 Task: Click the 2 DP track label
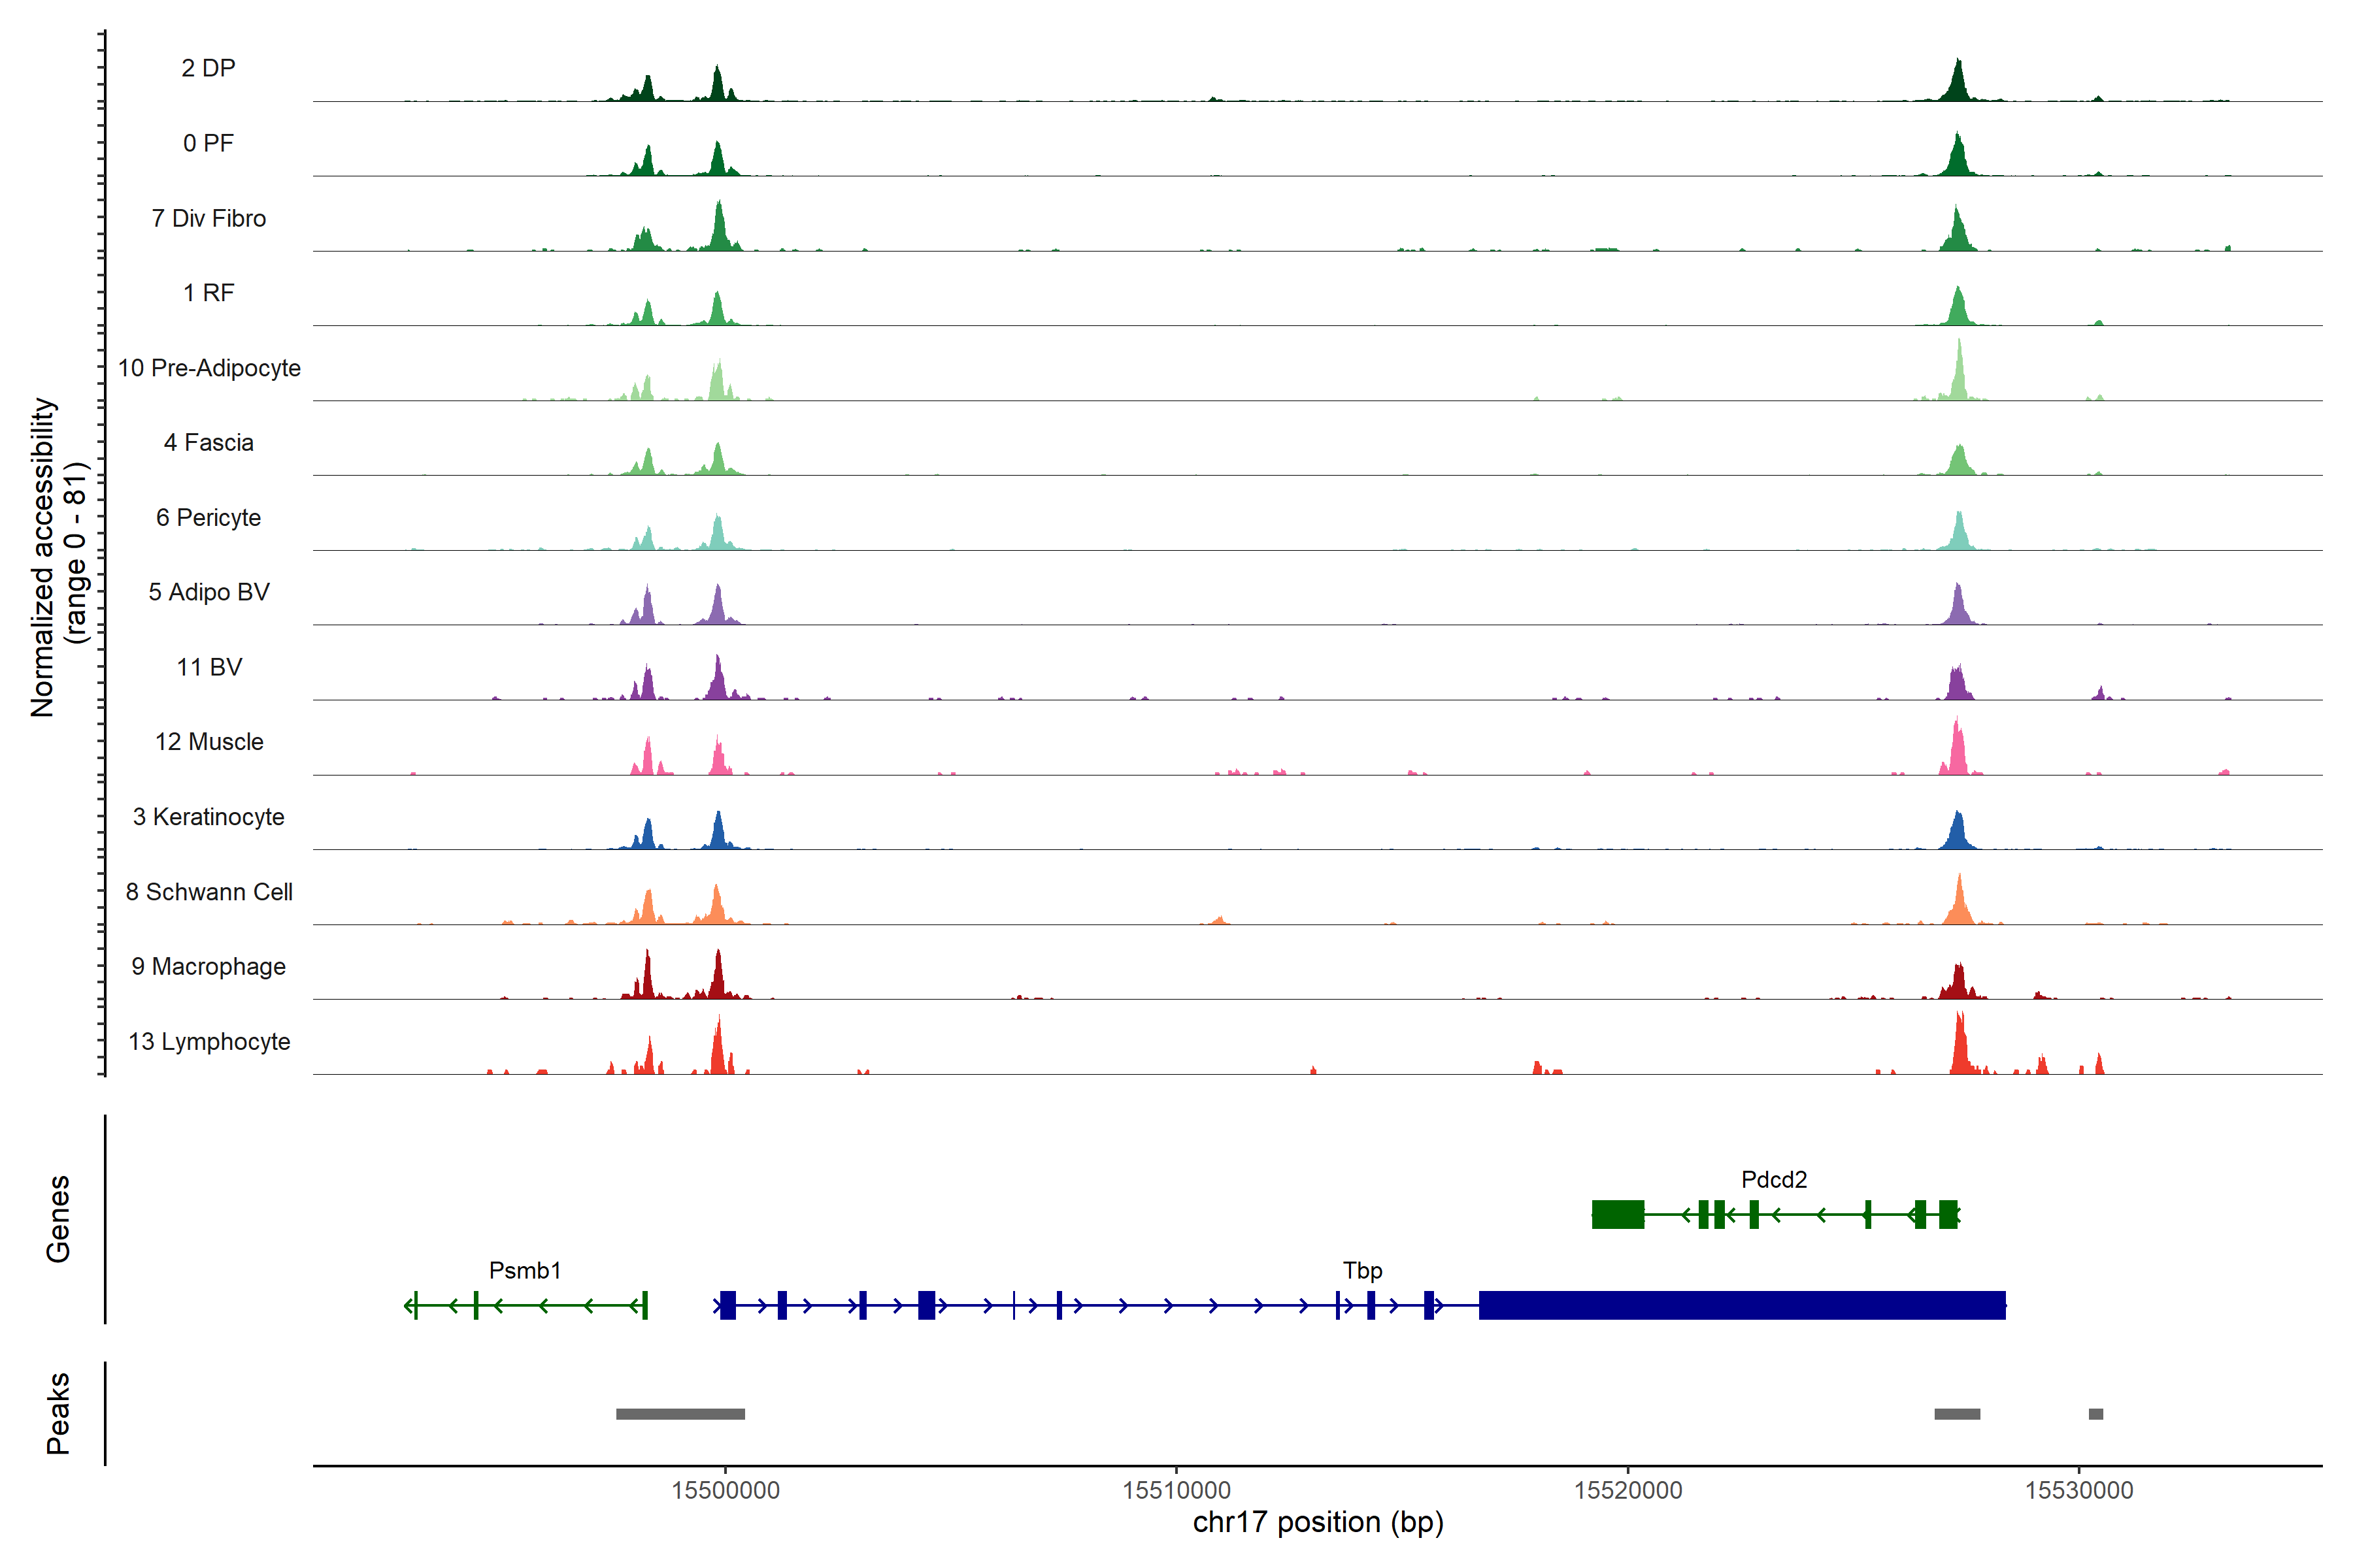click(208, 68)
